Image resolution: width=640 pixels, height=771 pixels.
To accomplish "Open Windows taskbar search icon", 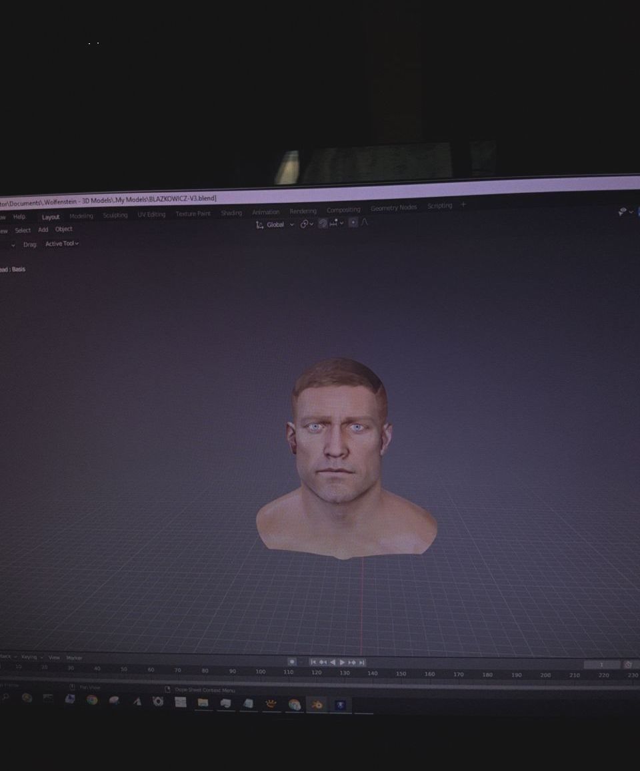I will [x=6, y=696].
